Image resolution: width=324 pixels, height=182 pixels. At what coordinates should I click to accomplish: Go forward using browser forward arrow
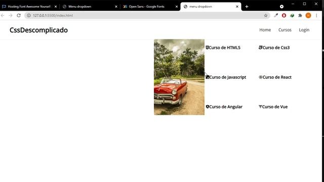point(11,16)
